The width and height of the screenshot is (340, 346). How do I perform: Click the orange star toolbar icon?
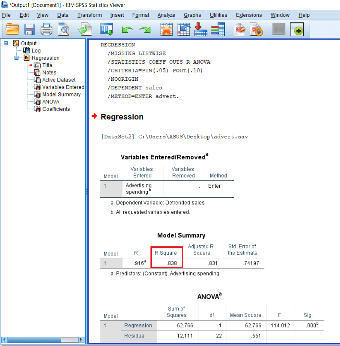click(166, 29)
